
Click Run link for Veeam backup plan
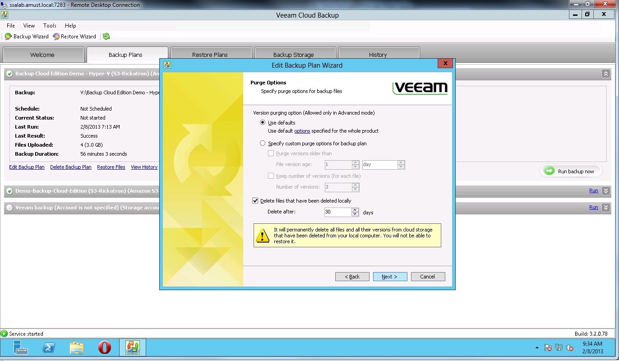[x=594, y=208]
